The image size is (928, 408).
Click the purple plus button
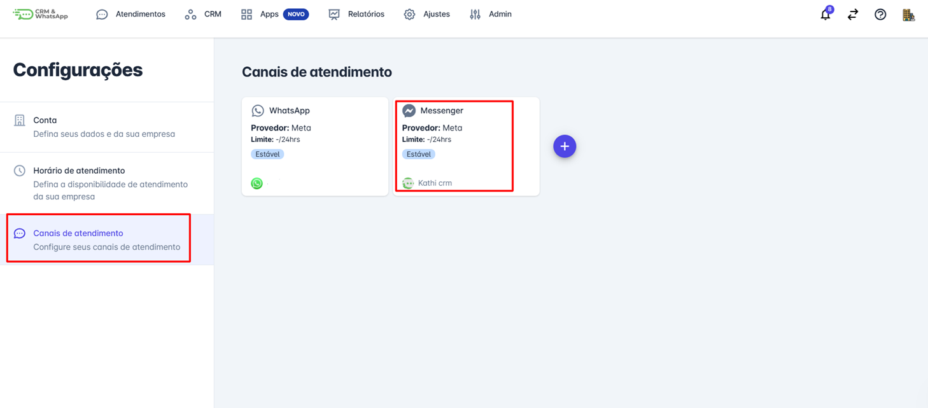(565, 146)
